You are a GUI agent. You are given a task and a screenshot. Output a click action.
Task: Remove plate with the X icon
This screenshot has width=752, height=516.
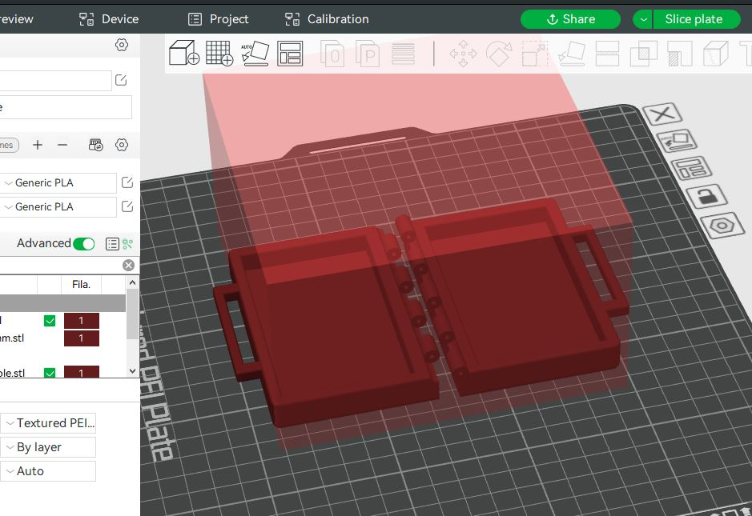[x=662, y=114]
